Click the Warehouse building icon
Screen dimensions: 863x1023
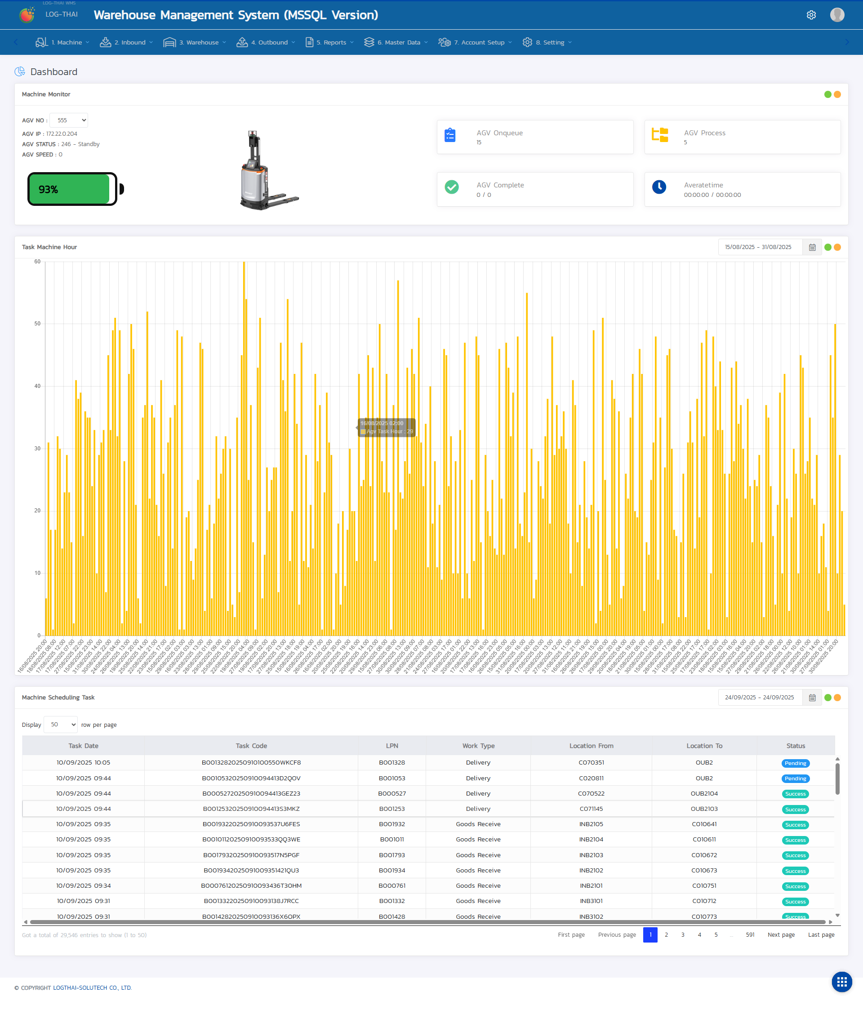click(x=169, y=42)
